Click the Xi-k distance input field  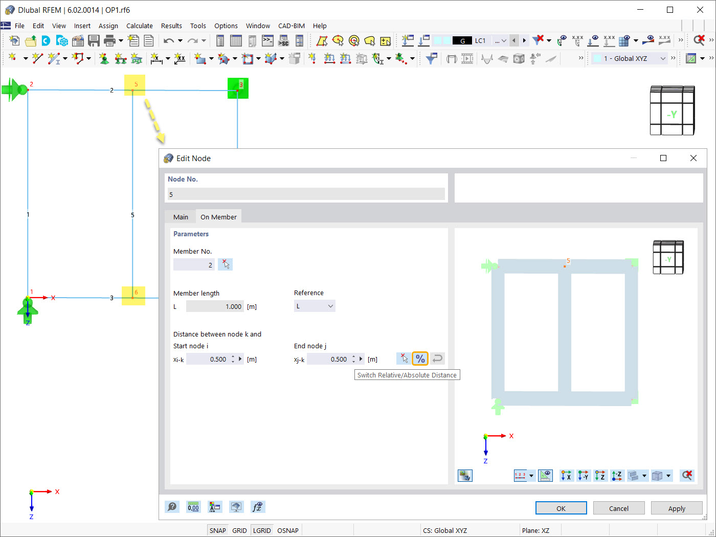[x=209, y=359]
